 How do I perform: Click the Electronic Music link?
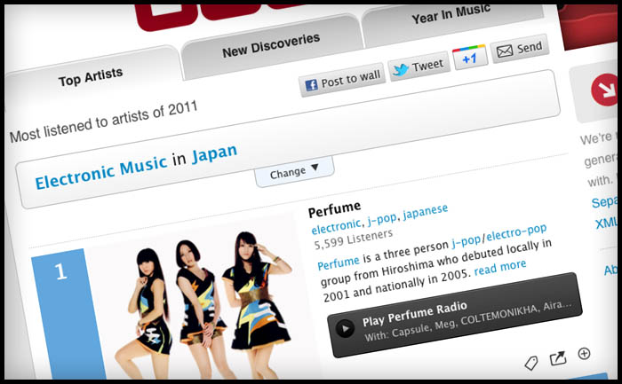[x=101, y=172]
